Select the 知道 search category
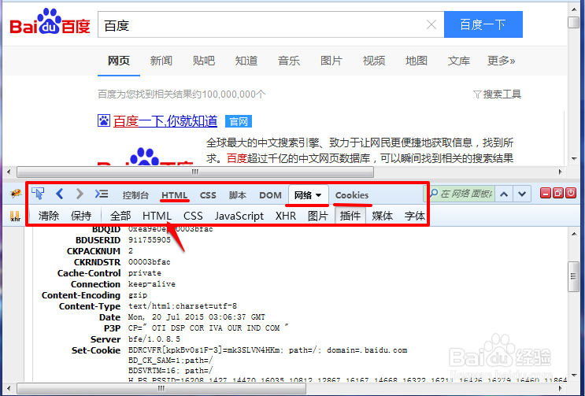Viewport: 585px width, 396px height. pyautogui.click(x=246, y=61)
